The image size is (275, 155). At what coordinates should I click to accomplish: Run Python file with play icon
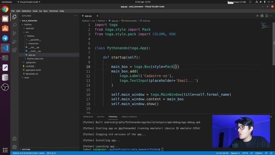pyautogui.click(x=257, y=16)
